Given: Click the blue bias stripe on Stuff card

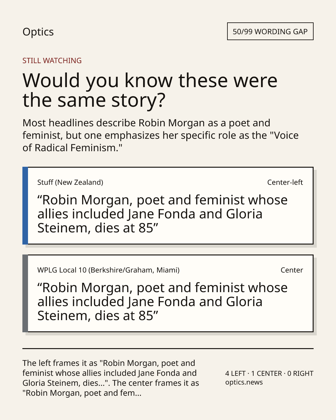Looking at the screenshot, I should click(x=25, y=206).
